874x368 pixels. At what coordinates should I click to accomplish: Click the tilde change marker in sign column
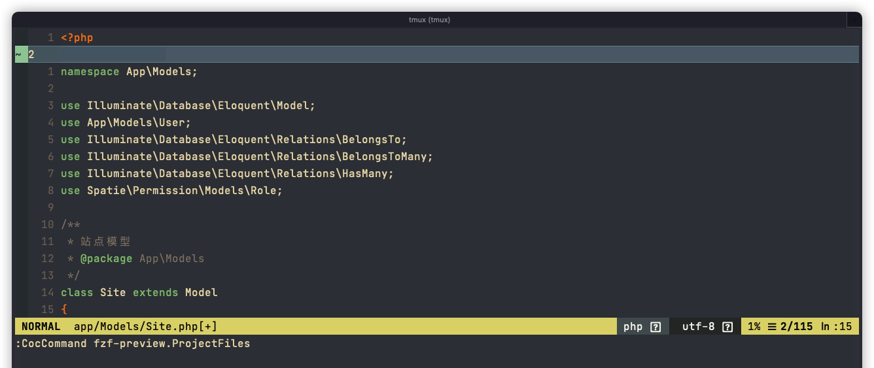coord(18,55)
